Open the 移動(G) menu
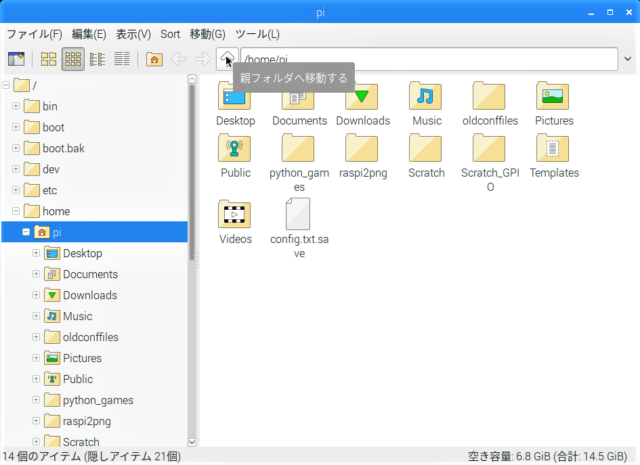The height and width of the screenshot is (465, 640). 207,35
